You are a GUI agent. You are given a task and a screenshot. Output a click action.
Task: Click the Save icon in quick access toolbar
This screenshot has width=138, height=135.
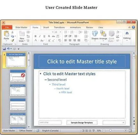tap(4, 49)
